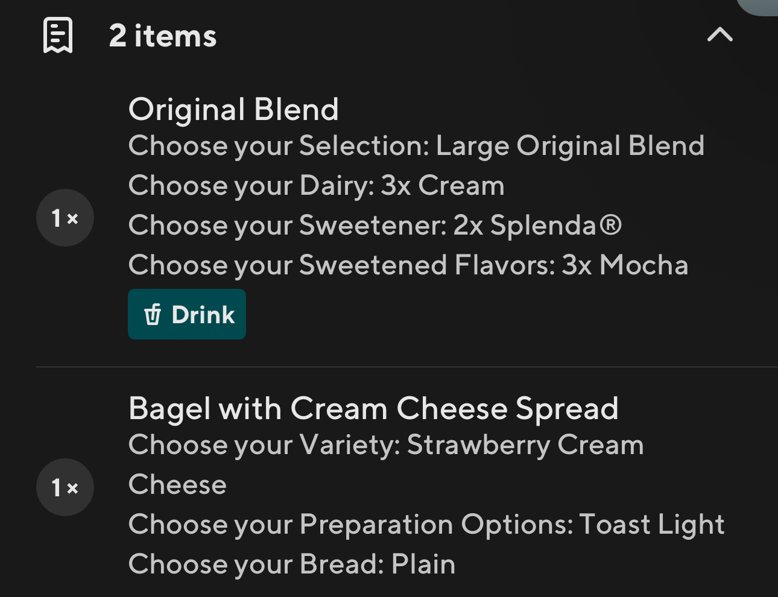778x597 pixels.
Task: Click the receipt icon beside 2 items
Action: point(58,35)
